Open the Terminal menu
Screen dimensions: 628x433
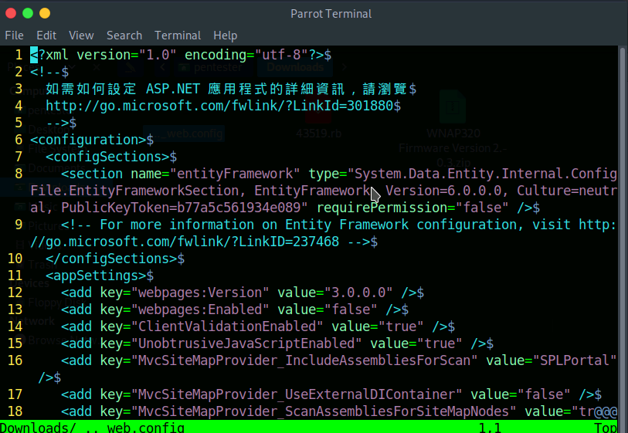coord(178,36)
